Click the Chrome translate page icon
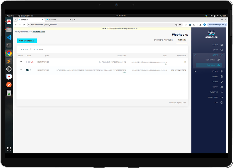 tap(176, 25)
